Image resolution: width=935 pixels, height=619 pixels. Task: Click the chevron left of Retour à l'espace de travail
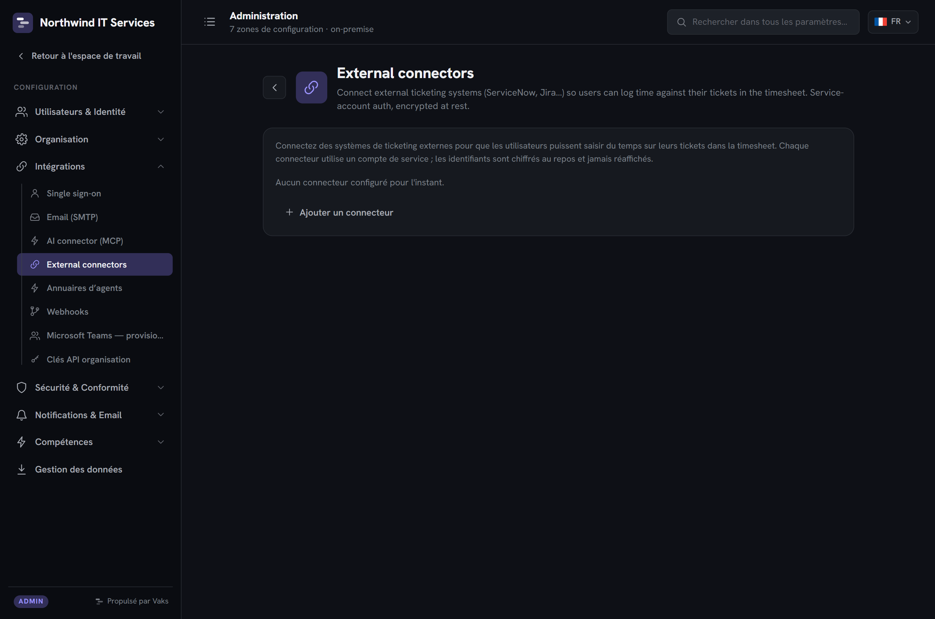pos(21,56)
